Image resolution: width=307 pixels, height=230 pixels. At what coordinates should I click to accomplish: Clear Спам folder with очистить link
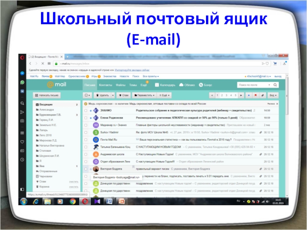pyautogui.click(x=74, y=182)
